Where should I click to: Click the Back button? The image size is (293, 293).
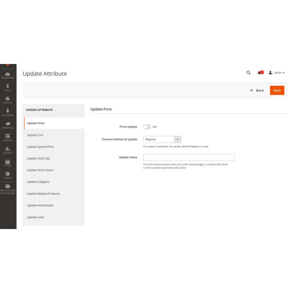(257, 90)
